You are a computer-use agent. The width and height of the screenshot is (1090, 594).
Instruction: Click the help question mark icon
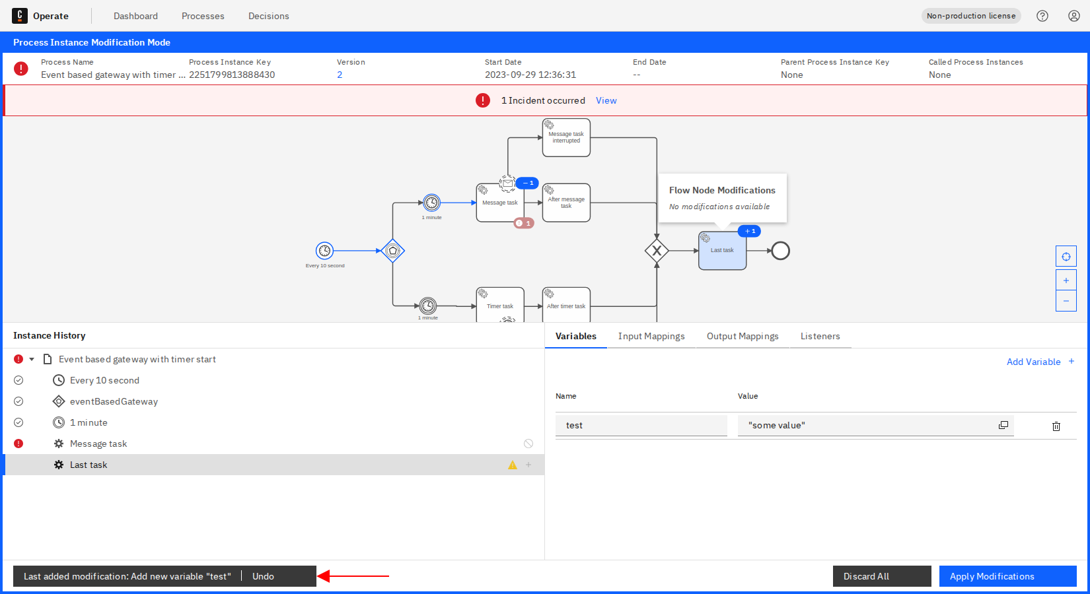pyautogui.click(x=1042, y=16)
